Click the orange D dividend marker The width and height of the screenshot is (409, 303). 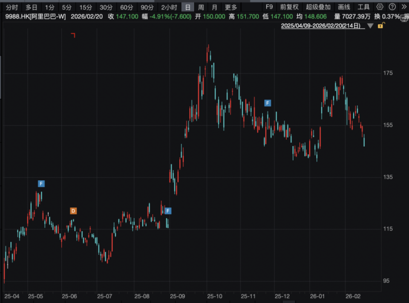click(73, 211)
